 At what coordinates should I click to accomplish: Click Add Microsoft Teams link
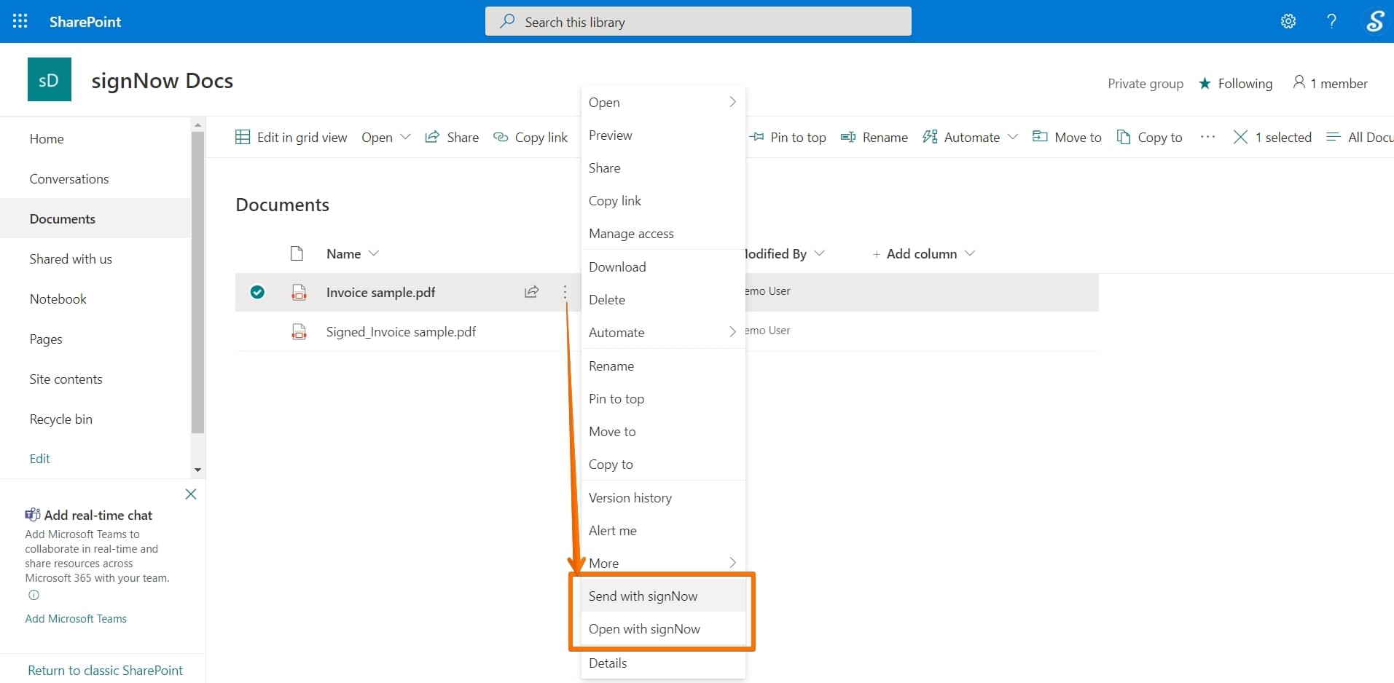(x=76, y=618)
